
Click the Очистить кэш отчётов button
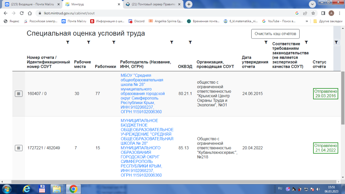pyautogui.click(x=275, y=34)
